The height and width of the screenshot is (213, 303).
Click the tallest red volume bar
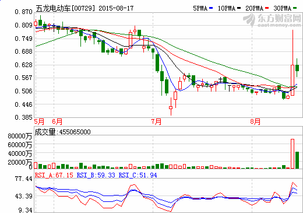point(293,153)
